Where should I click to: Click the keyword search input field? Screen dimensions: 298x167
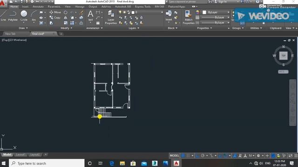(x=187, y=2)
